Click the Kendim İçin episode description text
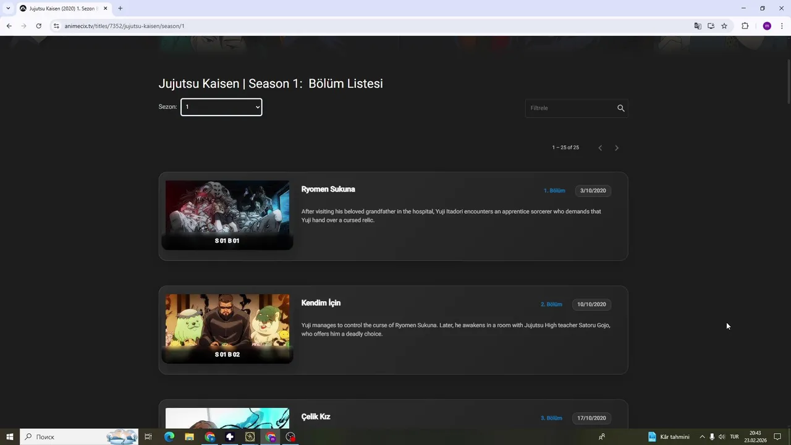Image resolution: width=791 pixels, height=445 pixels. tap(455, 329)
